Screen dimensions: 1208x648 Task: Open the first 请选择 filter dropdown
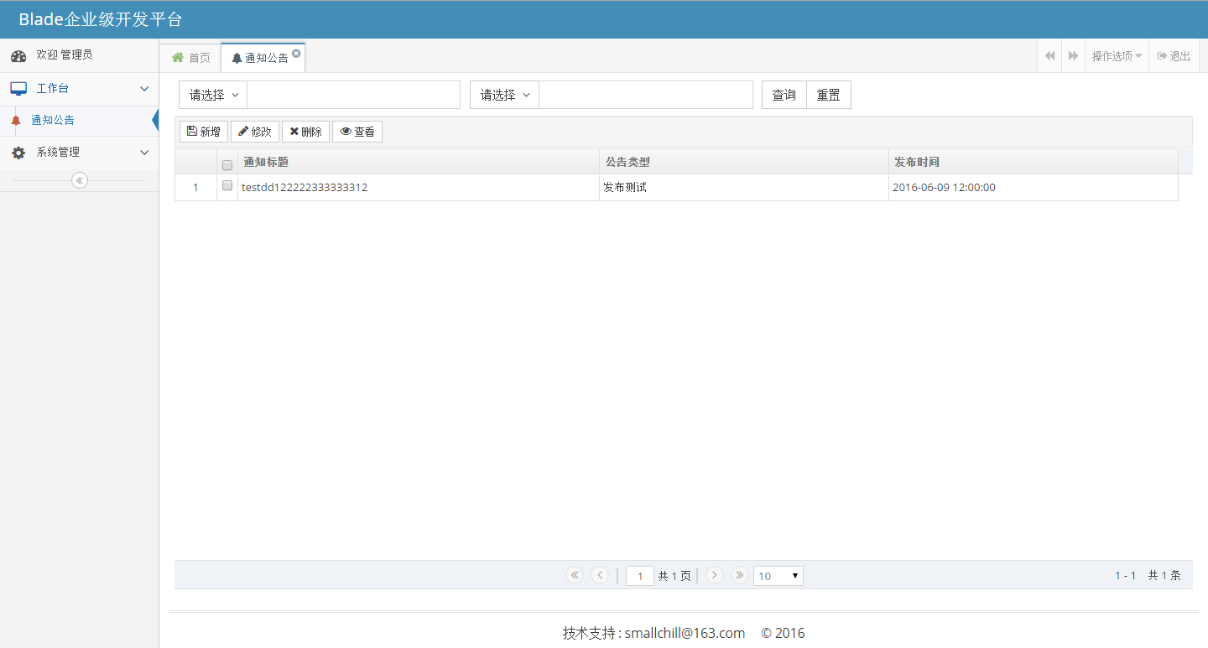point(213,95)
